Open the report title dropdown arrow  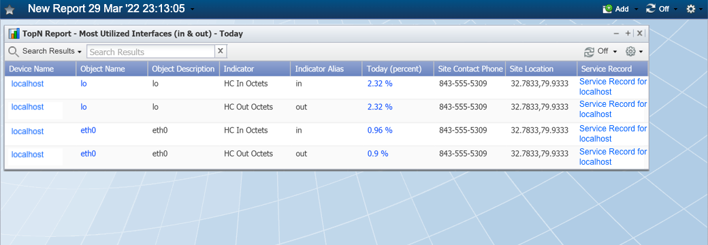[x=193, y=9]
